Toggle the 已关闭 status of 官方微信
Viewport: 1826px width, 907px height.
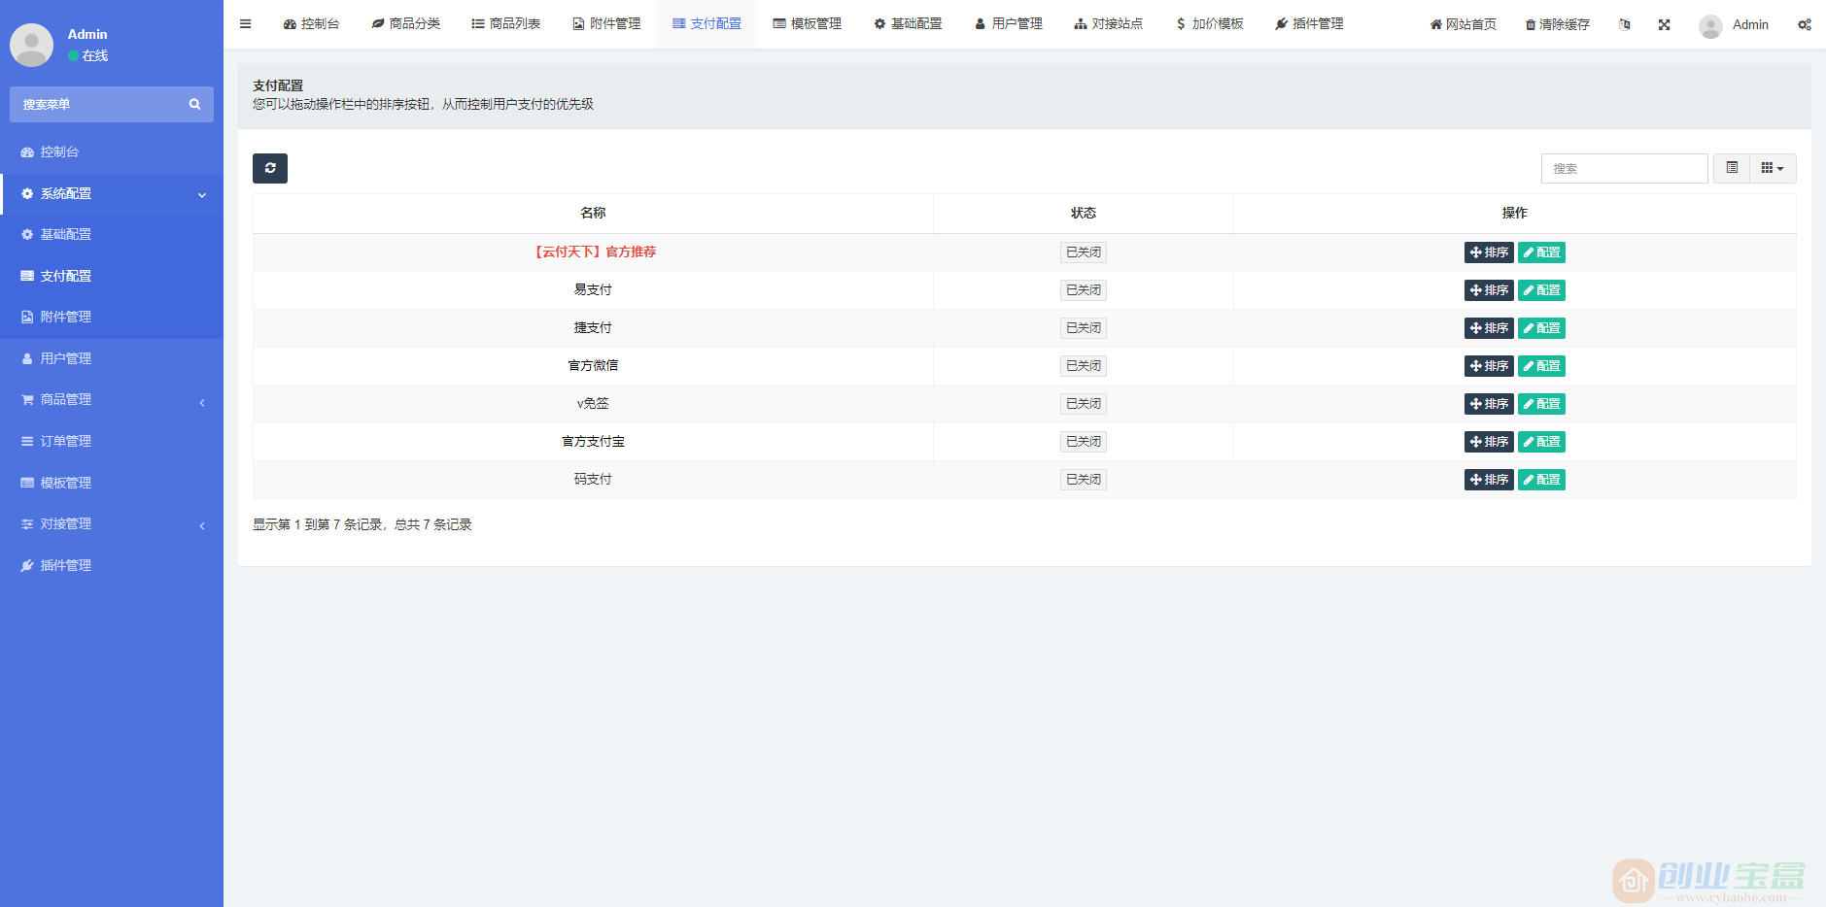coord(1082,365)
